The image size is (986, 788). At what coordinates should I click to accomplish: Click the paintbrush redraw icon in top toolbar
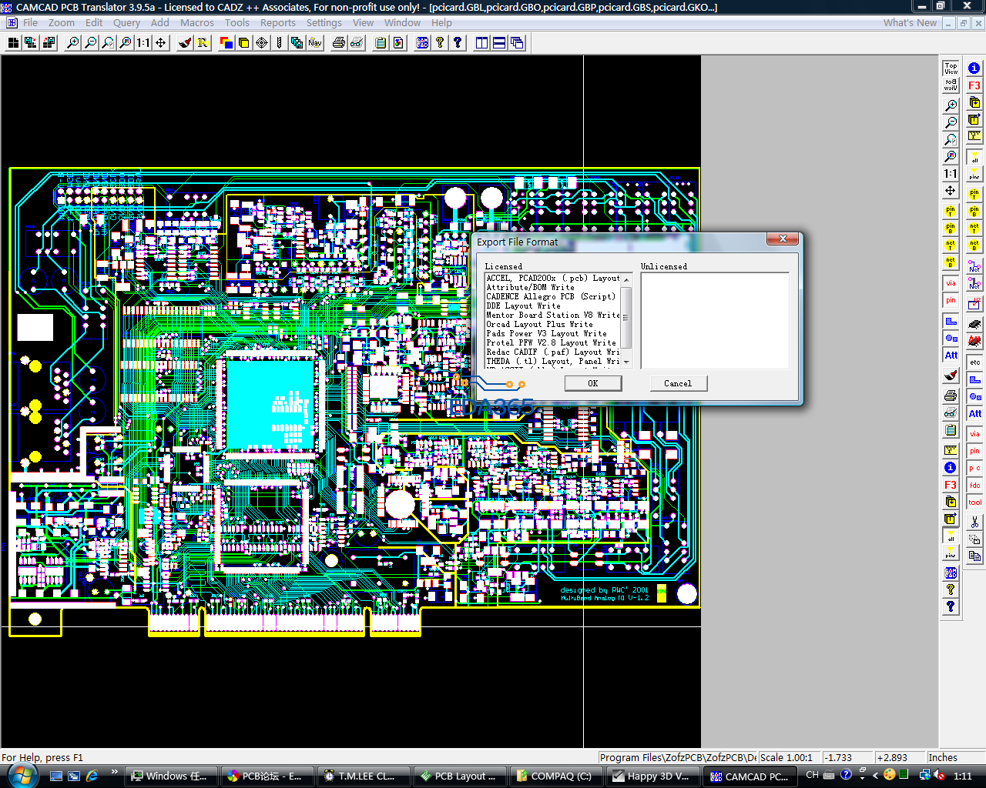pos(185,43)
